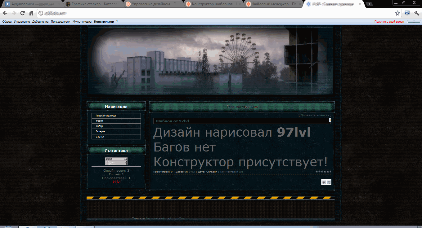Click the ? help item in admin bar
Viewport: 422px width, 228px height.
117,22
